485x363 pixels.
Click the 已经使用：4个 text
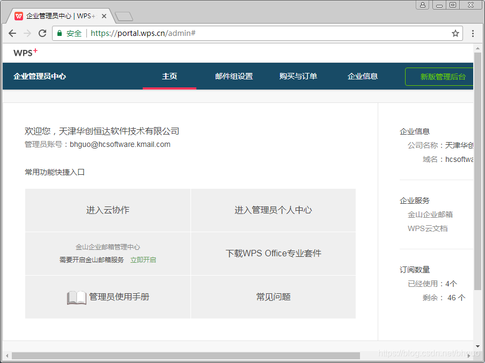[432, 284]
